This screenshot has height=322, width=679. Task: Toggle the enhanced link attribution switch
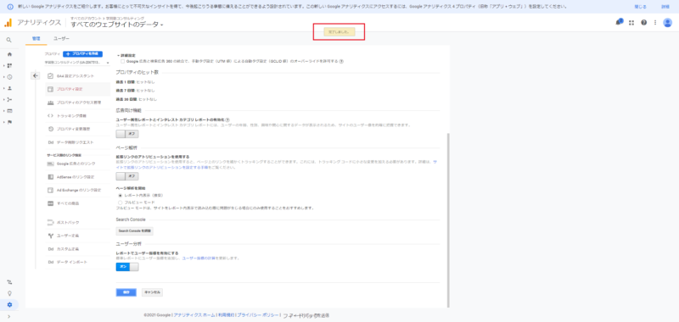pos(127,176)
